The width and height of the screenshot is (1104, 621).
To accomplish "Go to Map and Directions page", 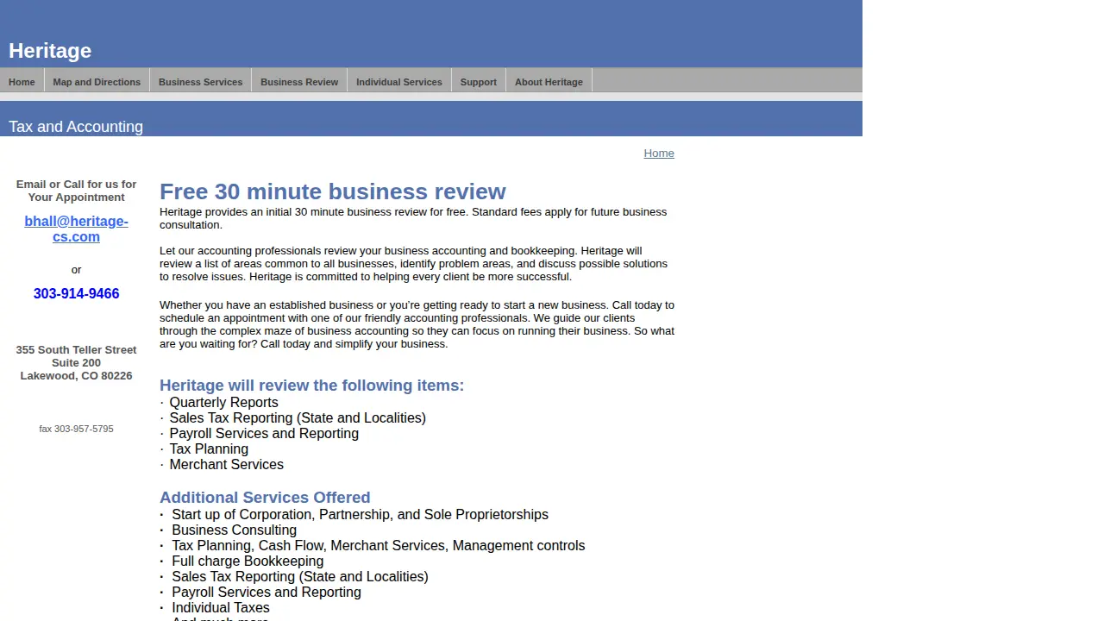I will pos(97,82).
